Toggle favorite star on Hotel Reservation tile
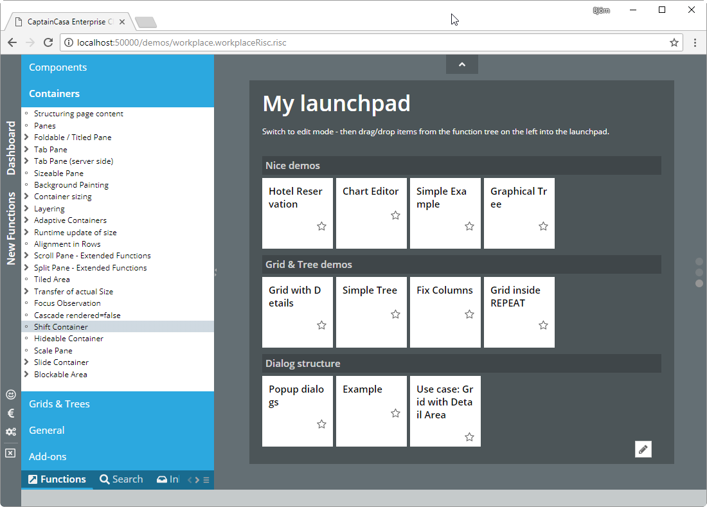 point(321,226)
